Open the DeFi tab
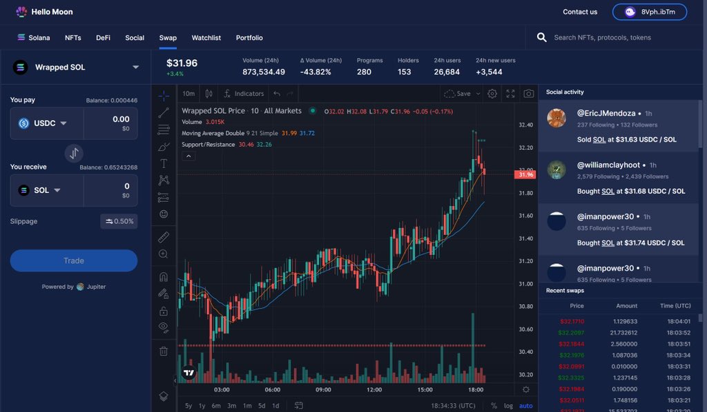This screenshot has height=412, width=707. (x=103, y=38)
